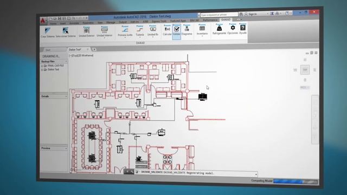Viewport: 347px width, 195px height.
Task: Open the Manage ribbon tab
Action: 111,22
